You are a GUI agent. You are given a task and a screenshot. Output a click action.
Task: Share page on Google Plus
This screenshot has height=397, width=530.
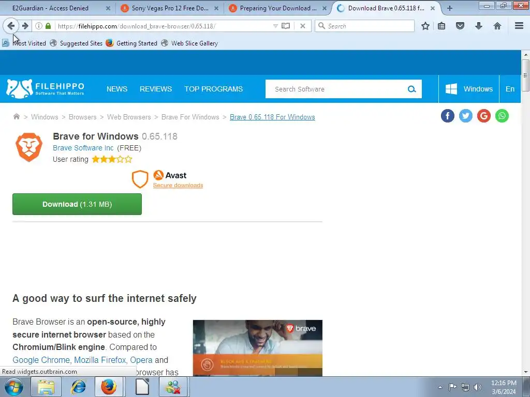pyautogui.click(x=484, y=116)
